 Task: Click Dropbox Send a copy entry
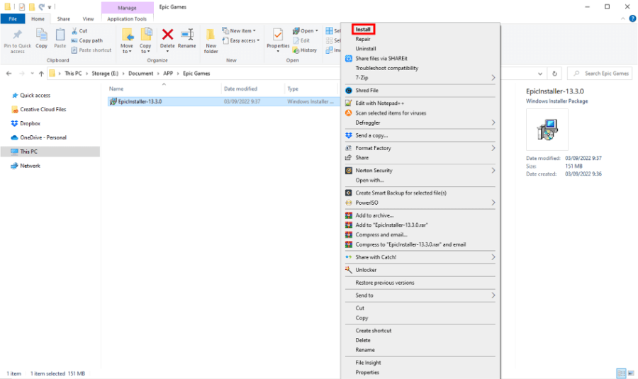[371, 135]
